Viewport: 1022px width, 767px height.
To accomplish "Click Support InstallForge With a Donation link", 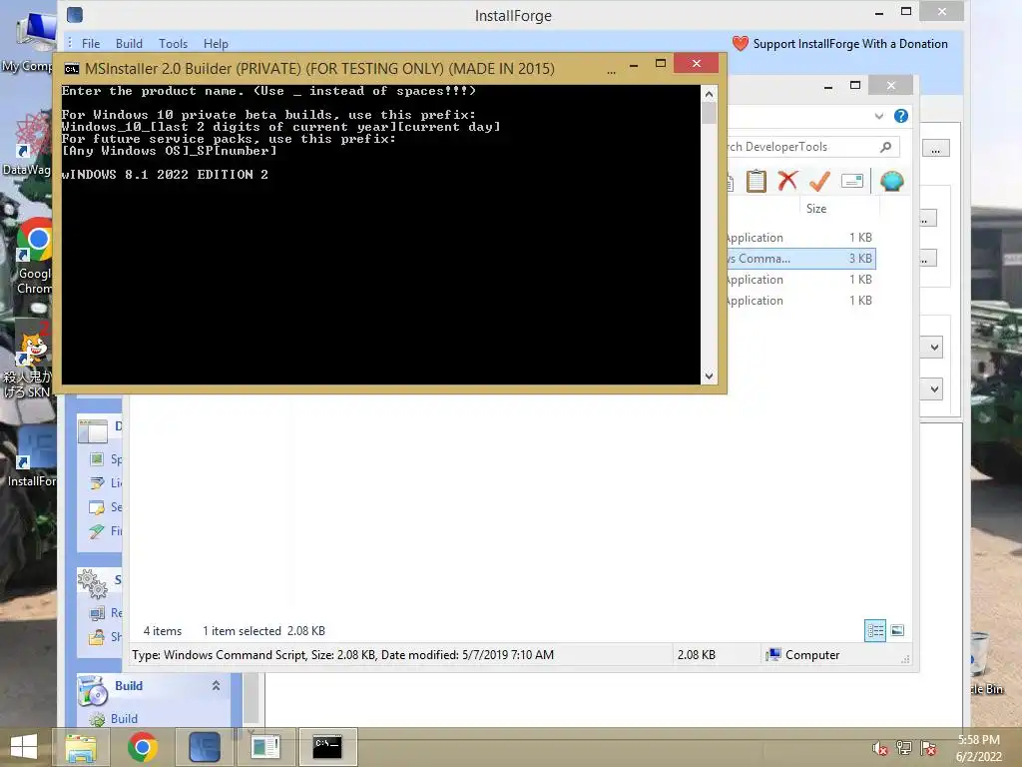I will (x=850, y=44).
